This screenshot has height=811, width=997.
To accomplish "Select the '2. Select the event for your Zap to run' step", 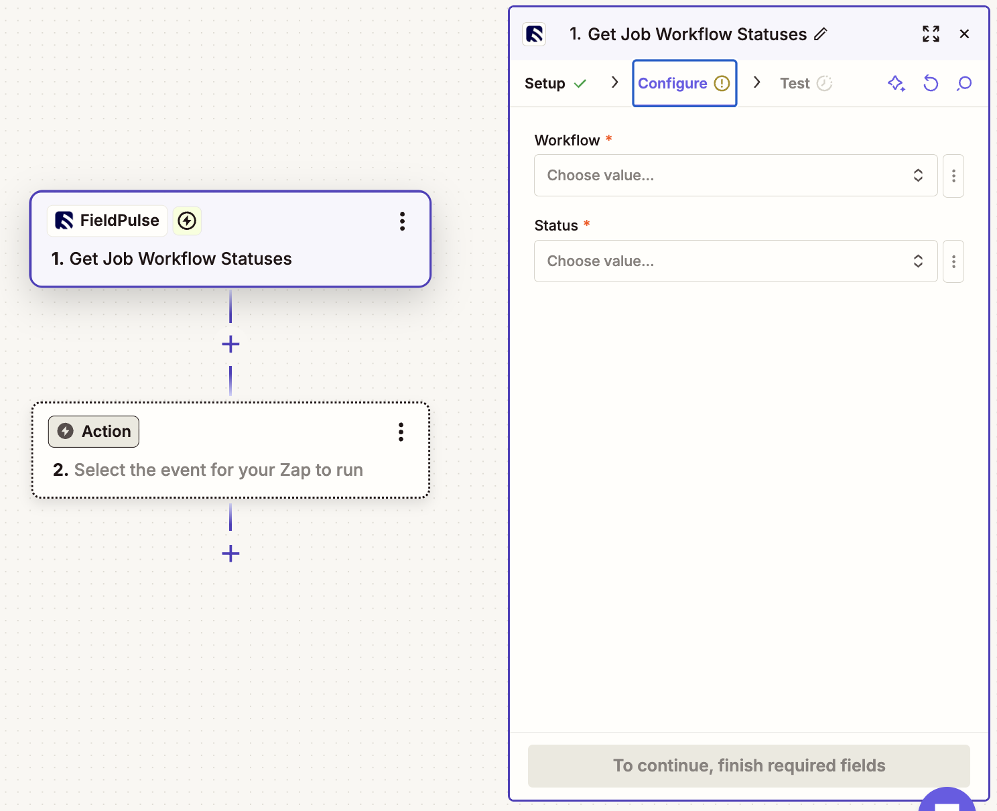I will coord(230,450).
